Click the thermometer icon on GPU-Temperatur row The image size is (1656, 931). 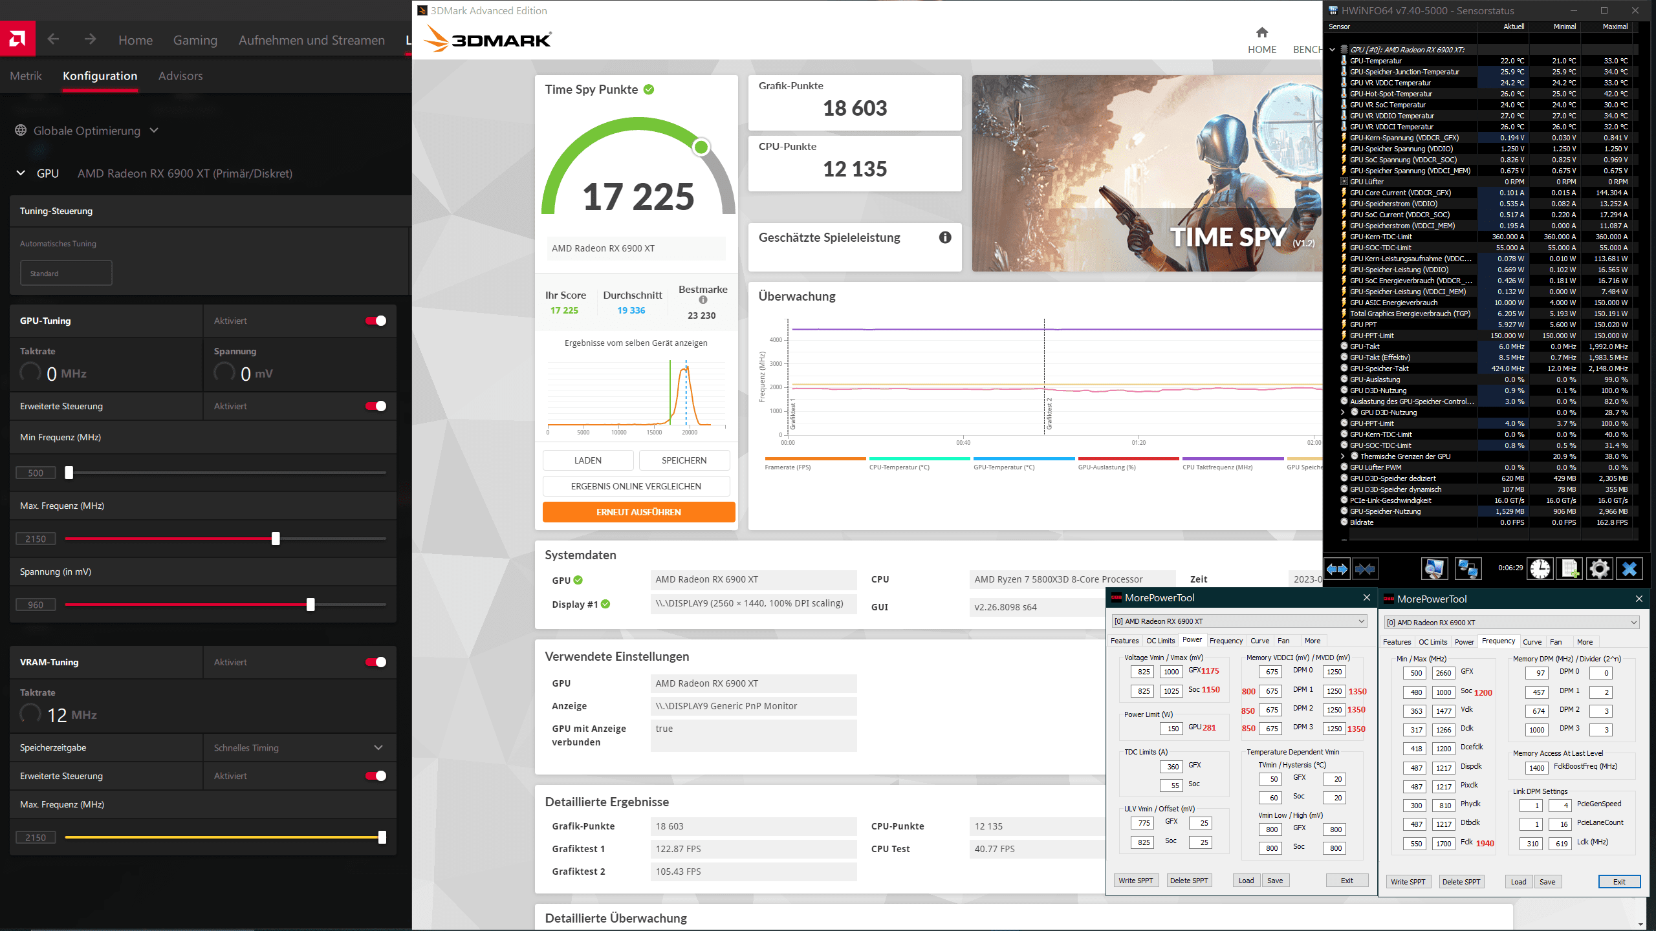pyautogui.click(x=1344, y=61)
